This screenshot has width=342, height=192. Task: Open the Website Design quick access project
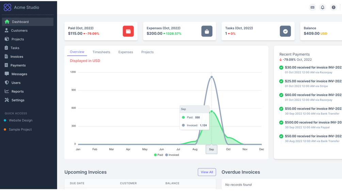(x=20, y=120)
